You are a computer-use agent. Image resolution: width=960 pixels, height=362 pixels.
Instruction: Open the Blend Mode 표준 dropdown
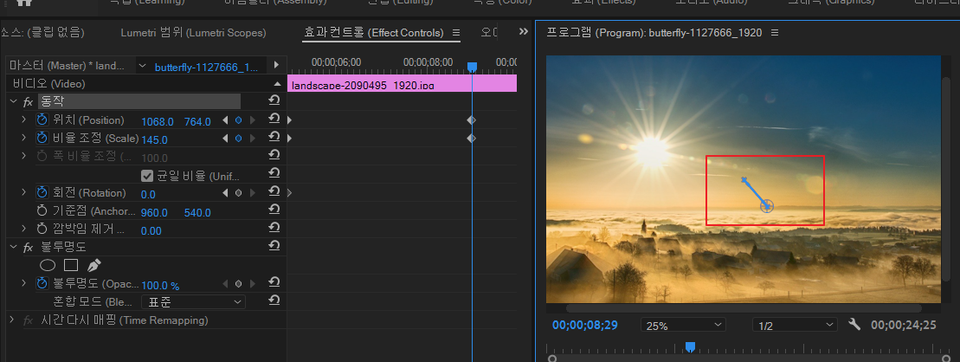pyautogui.click(x=193, y=302)
